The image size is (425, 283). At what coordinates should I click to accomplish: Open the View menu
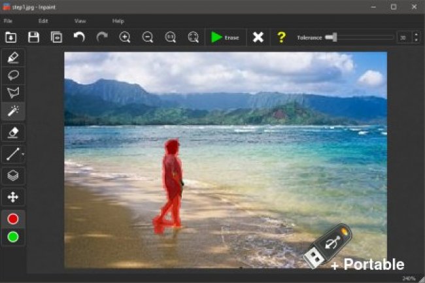click(80, 21)
